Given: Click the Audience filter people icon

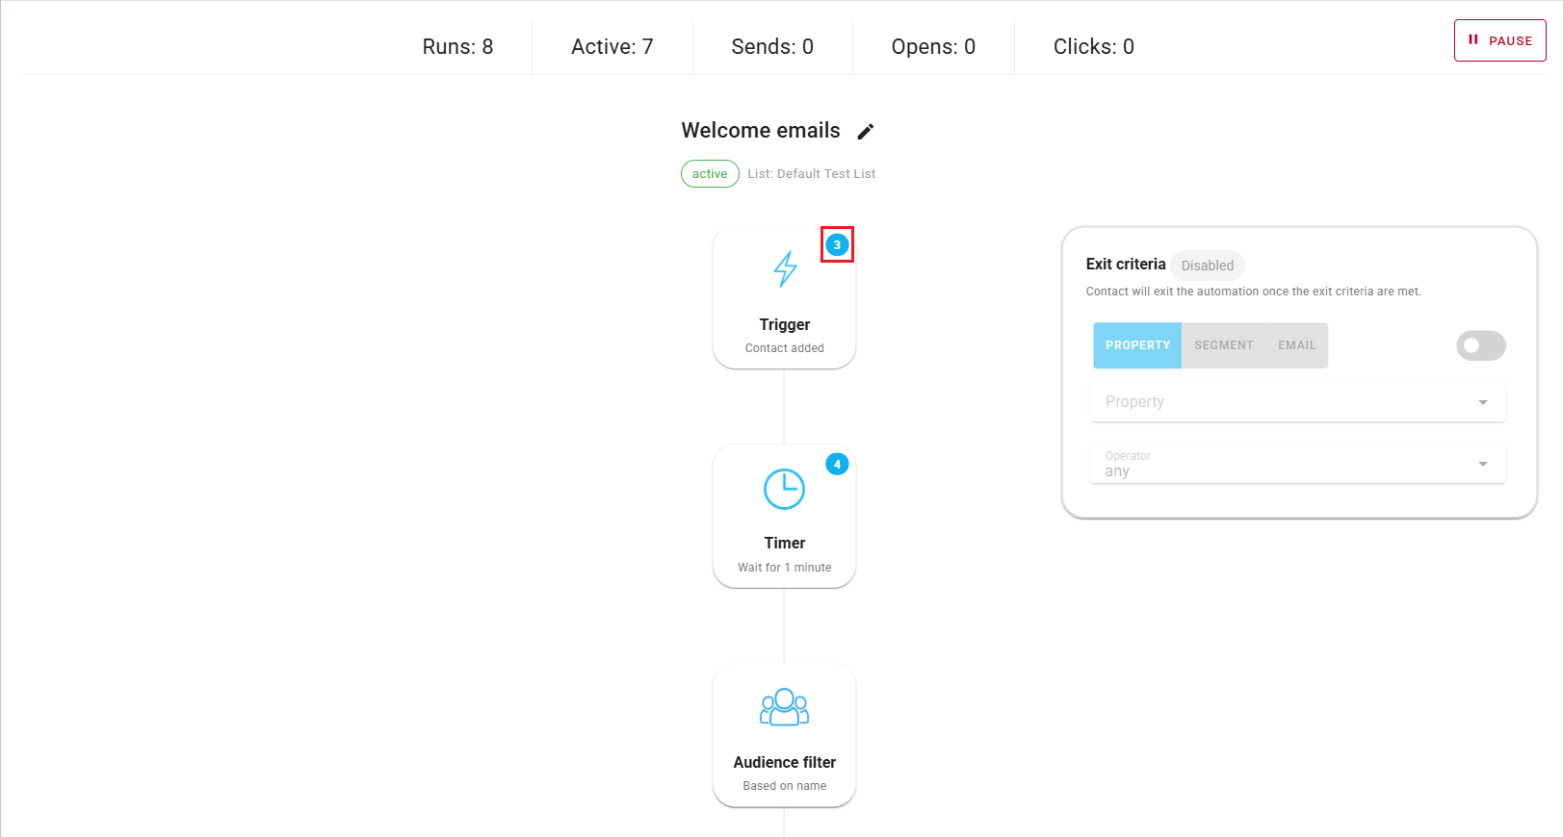Looking at the screenshot, I should pos(784,707).
